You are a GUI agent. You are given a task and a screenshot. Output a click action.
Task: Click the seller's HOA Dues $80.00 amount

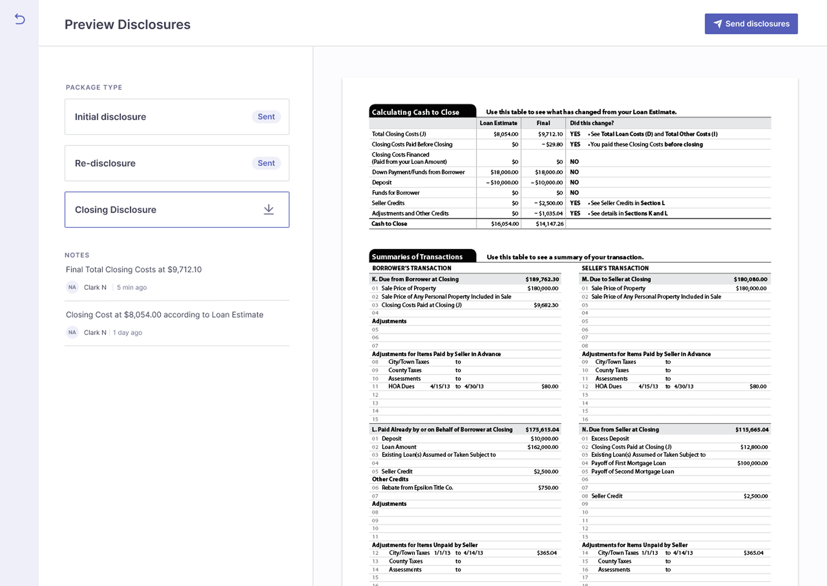[758, 386]
